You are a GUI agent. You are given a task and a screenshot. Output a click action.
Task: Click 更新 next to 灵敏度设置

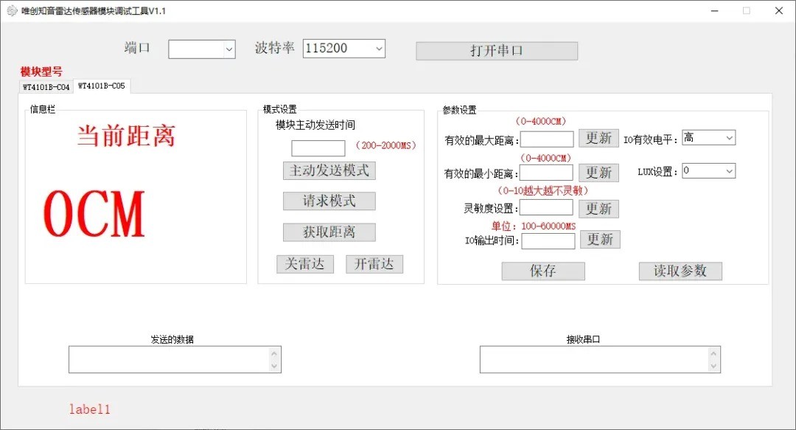pos(598,209)
